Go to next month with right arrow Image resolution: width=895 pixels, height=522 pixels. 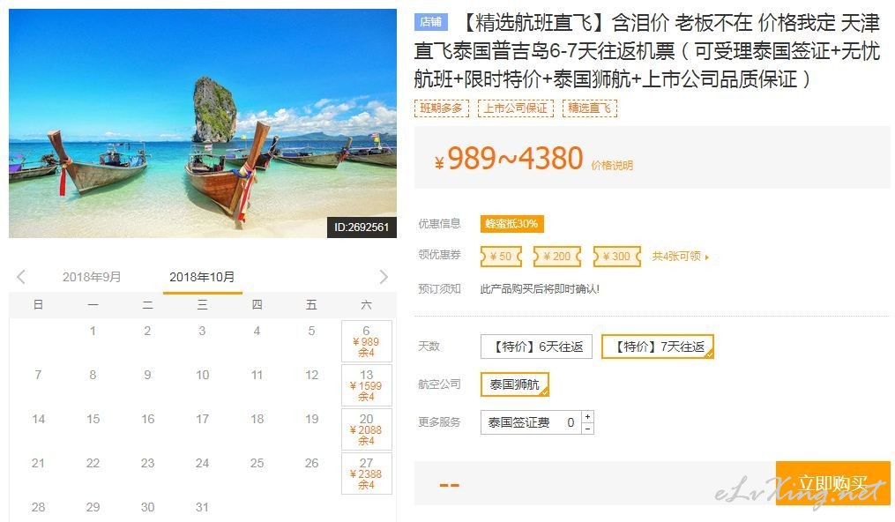[384, 277]
